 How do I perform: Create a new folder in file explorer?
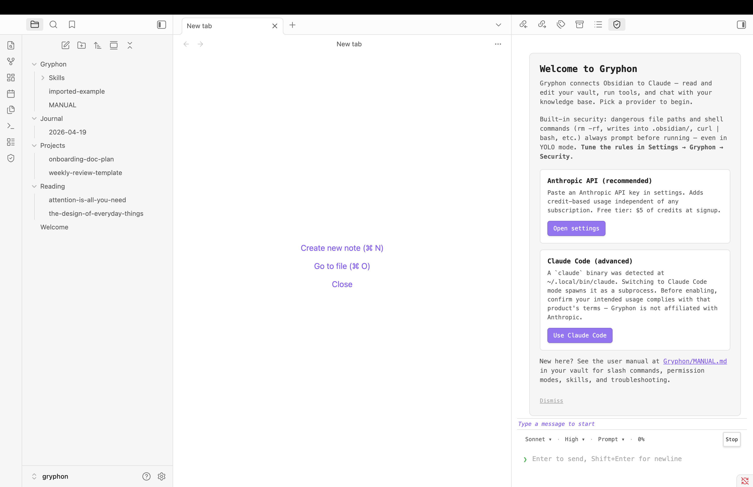pos(82,45)
